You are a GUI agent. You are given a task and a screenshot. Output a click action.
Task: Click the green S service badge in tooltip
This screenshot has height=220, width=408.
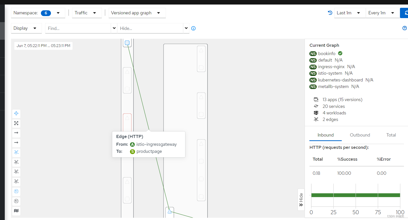(x=132, y=152)
